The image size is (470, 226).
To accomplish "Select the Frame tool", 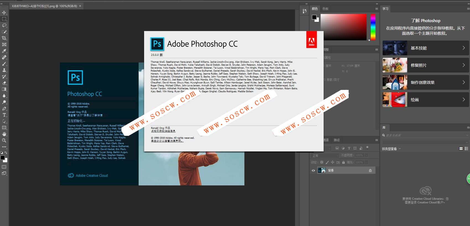I will [4, 44].
